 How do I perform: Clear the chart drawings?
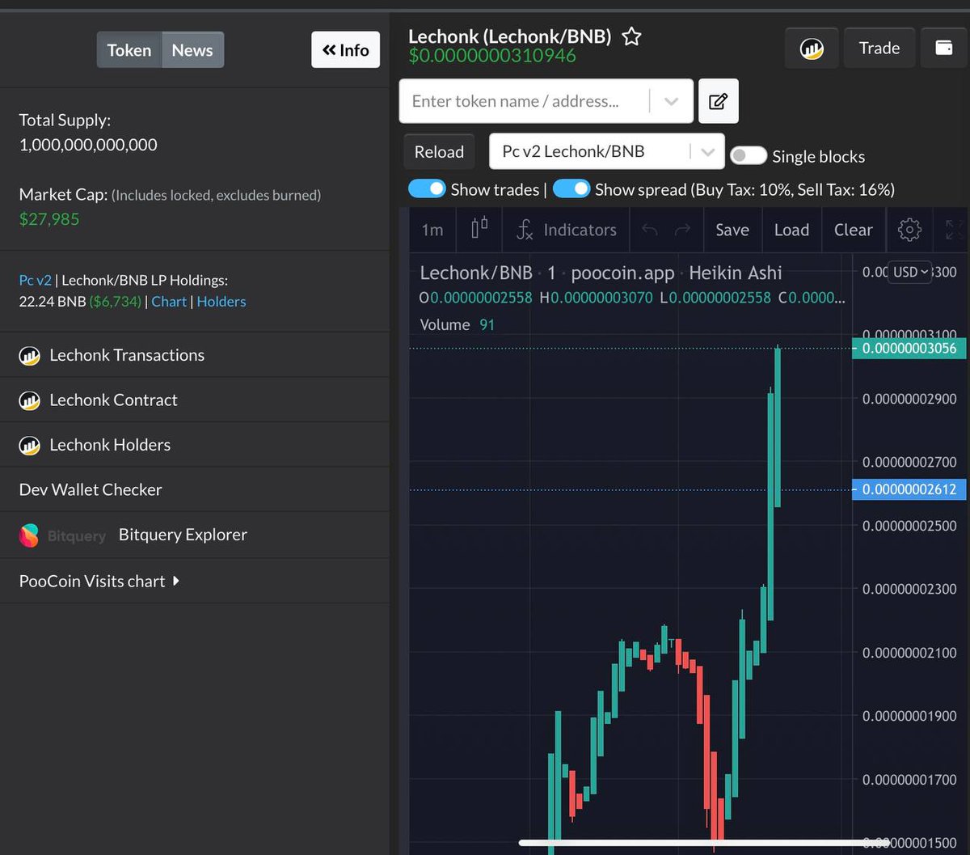coord(853,230)
